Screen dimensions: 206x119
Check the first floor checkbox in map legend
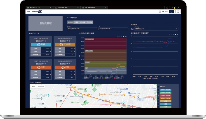(159, 89)
